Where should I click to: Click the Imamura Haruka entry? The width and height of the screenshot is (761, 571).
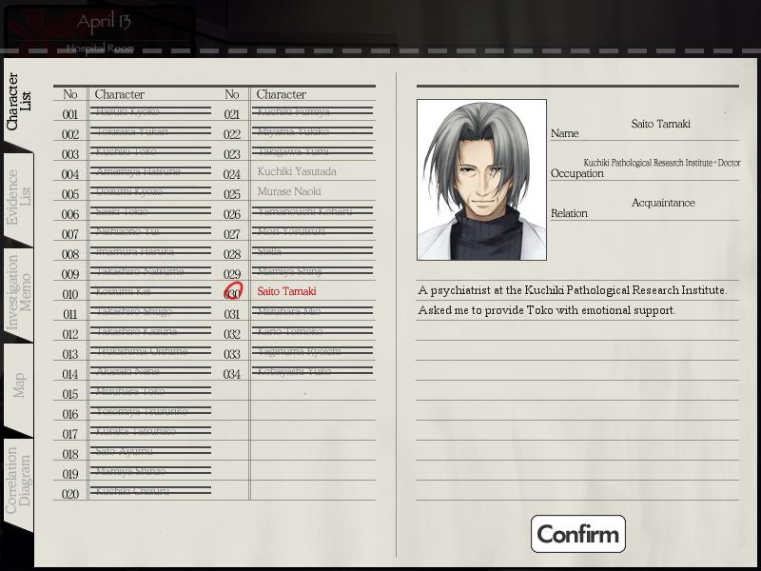[150, 251]
